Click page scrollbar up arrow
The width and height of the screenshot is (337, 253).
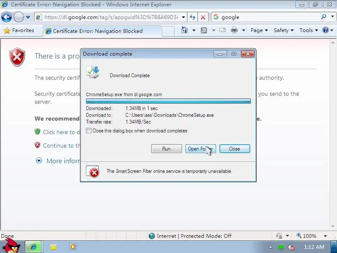pyautogui.click(x=333, y=43)
